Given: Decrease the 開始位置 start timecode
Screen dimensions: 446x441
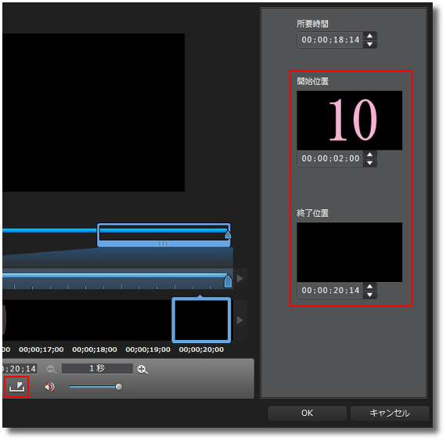Looking at the screenshot, I should (x=370, y=163).
